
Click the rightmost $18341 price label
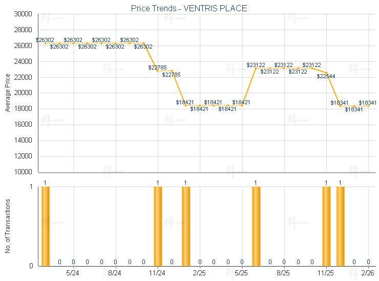pyautogui.click(x=368, y=103)
